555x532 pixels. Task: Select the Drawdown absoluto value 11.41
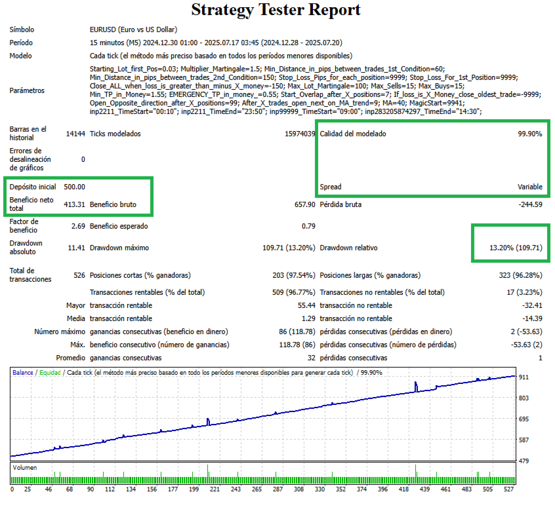(77, 248)
